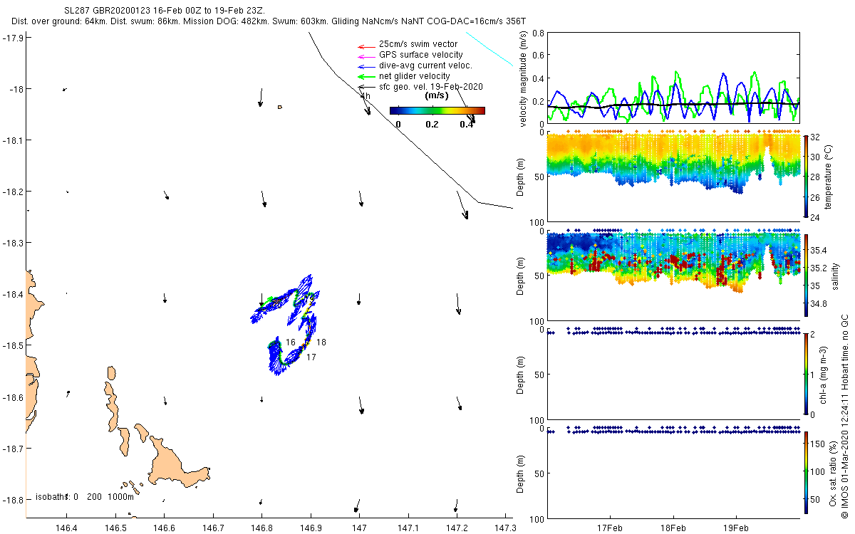Click the map latitude tick '-17.9'
This screenshot has height=534, width=855.
pyautogui.click(x=12, y=38)
